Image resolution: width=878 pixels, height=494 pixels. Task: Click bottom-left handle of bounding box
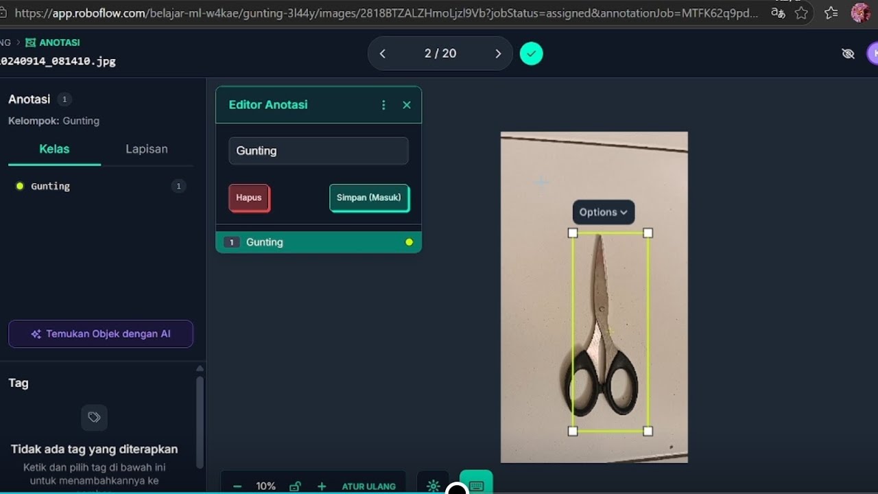click(573, 431)
